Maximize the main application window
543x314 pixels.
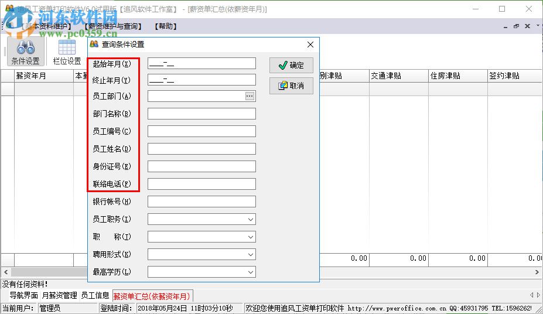[x=502, y=9]
